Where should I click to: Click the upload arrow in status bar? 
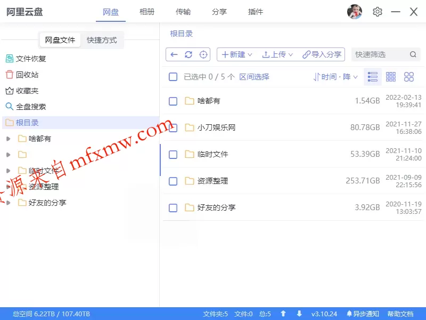(x=283, y=314)
